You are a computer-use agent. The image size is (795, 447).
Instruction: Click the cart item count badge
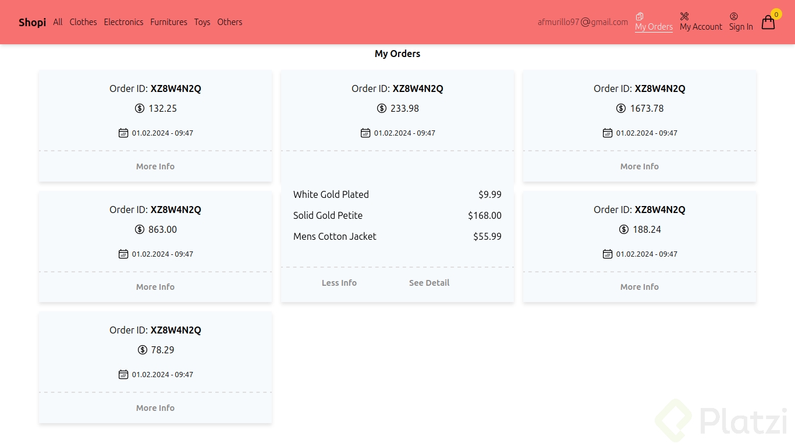point(776,15)
